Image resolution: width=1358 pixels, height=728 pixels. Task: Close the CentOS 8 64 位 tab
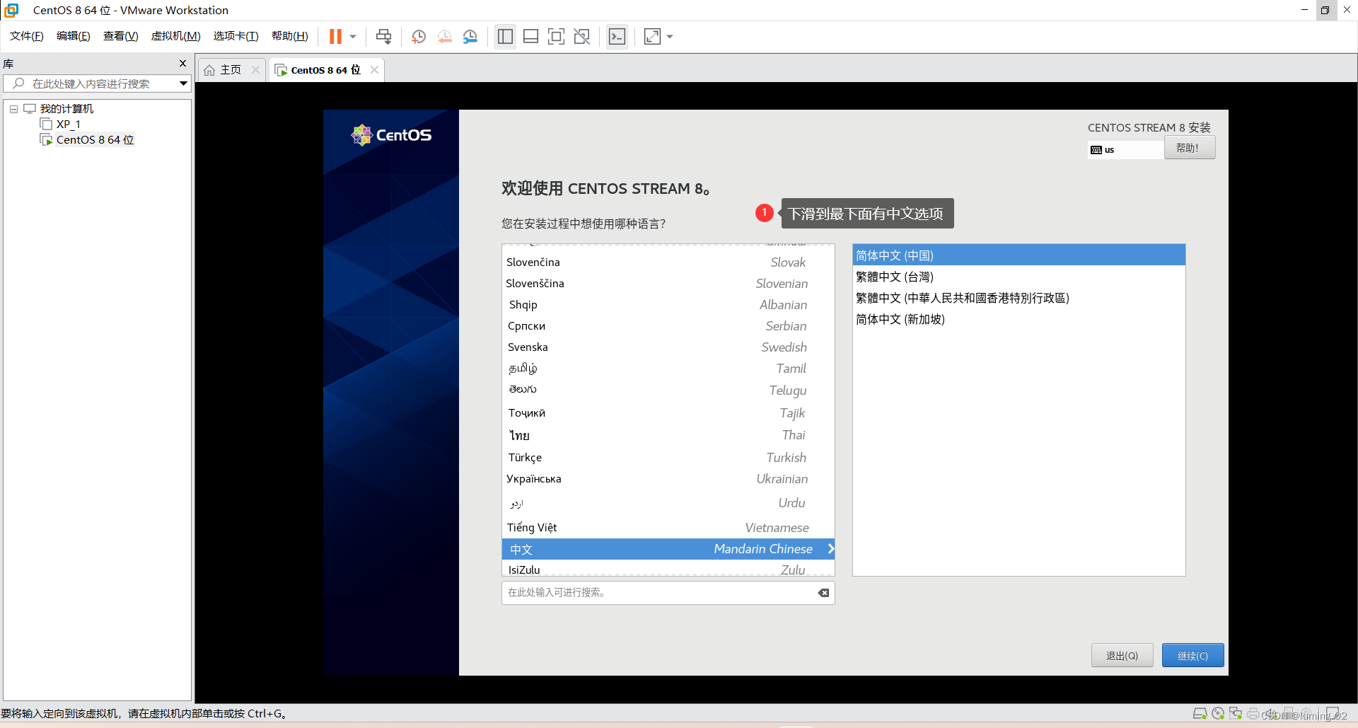(x=374, y=69)
